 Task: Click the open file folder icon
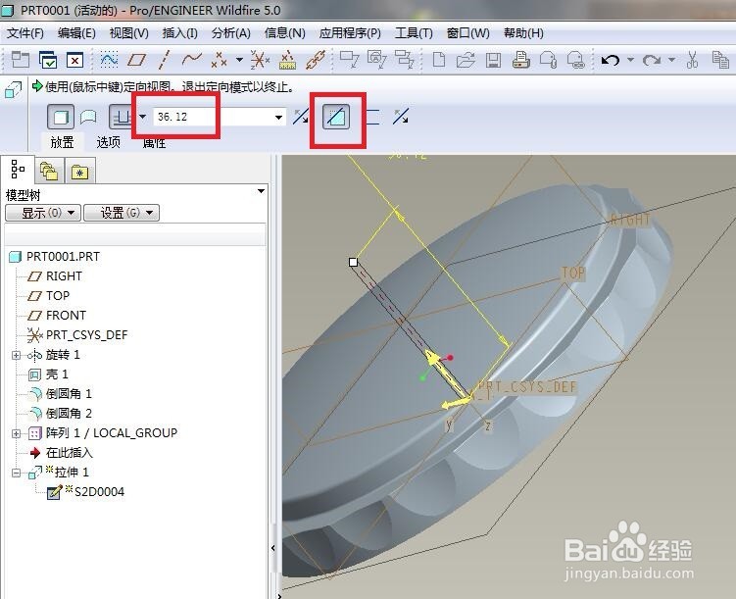point(466,60)
